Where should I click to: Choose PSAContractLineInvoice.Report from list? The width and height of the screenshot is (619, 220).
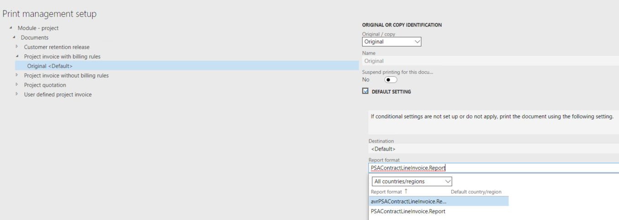[439, 211]
